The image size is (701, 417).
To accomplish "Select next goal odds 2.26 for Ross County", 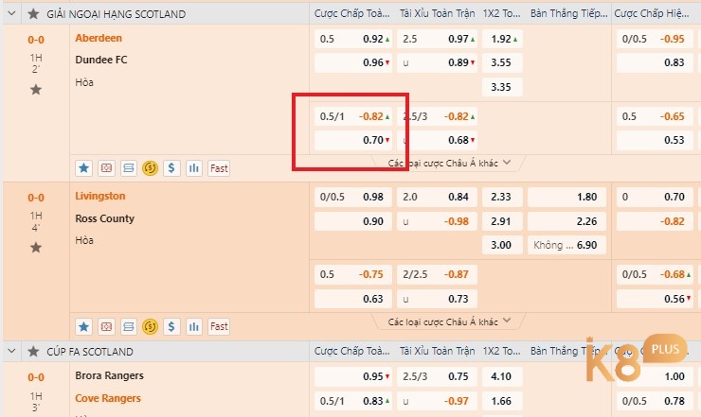I will click(x=566, y=221).
